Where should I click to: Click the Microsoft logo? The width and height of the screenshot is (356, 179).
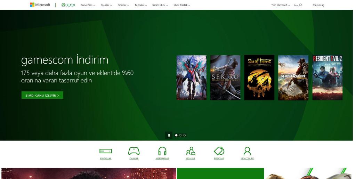[40, 5]
